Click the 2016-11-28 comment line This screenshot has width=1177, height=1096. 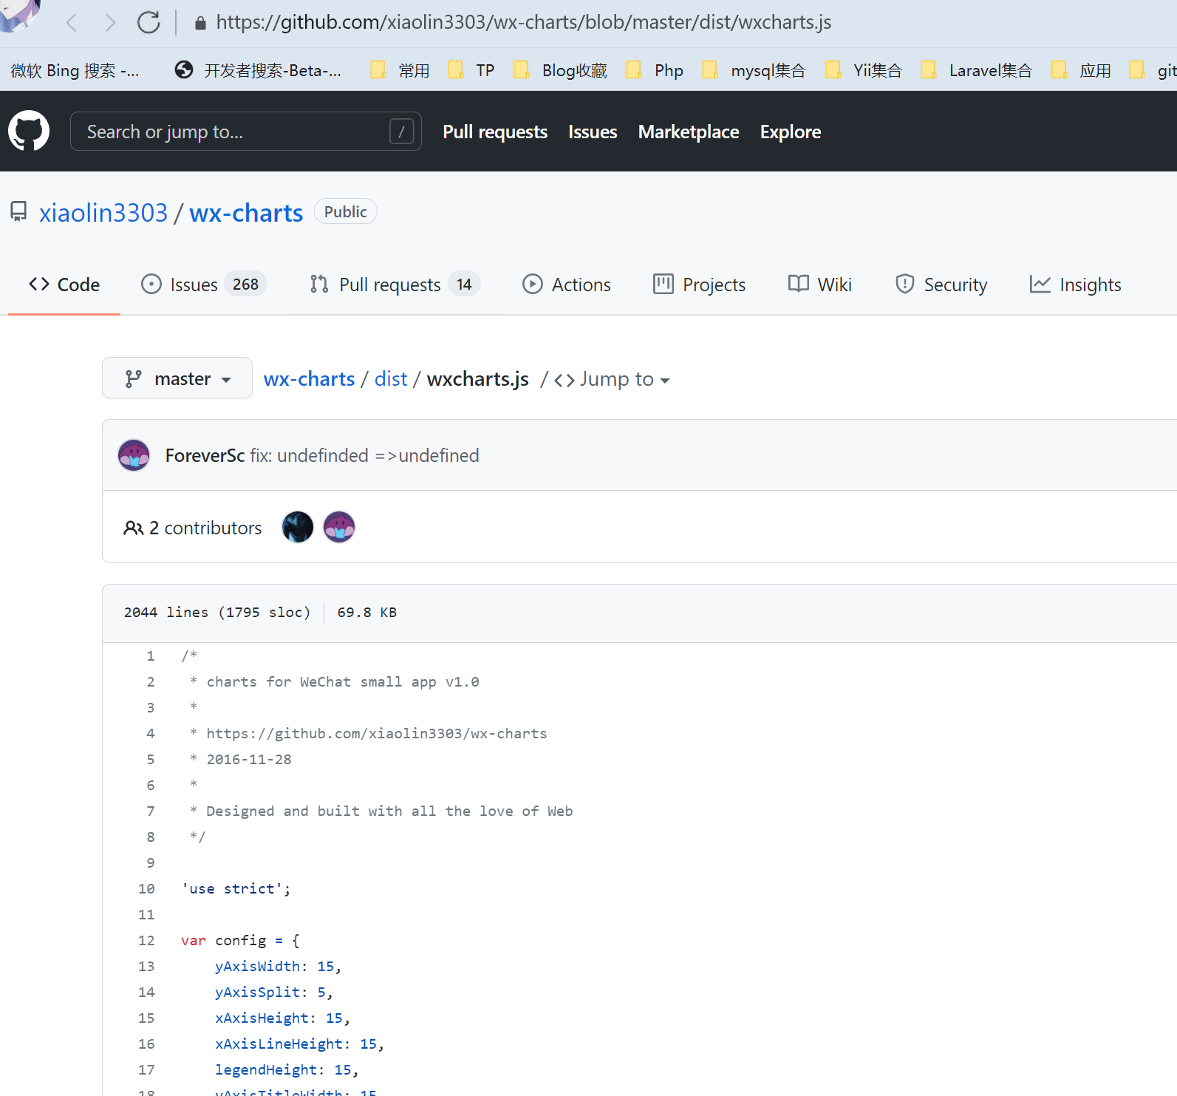pyautogui.click(x=241, y=760)
